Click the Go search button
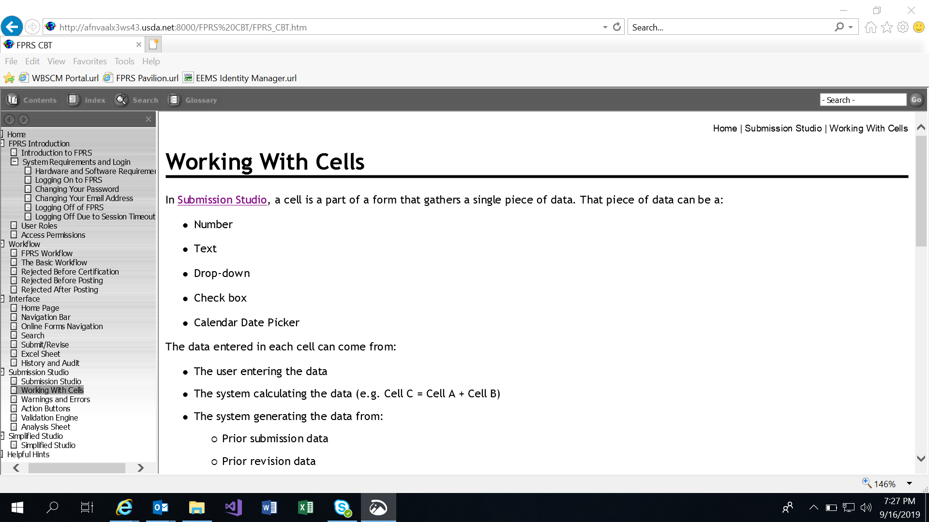929x522 pixels. (x=916, y=100)
